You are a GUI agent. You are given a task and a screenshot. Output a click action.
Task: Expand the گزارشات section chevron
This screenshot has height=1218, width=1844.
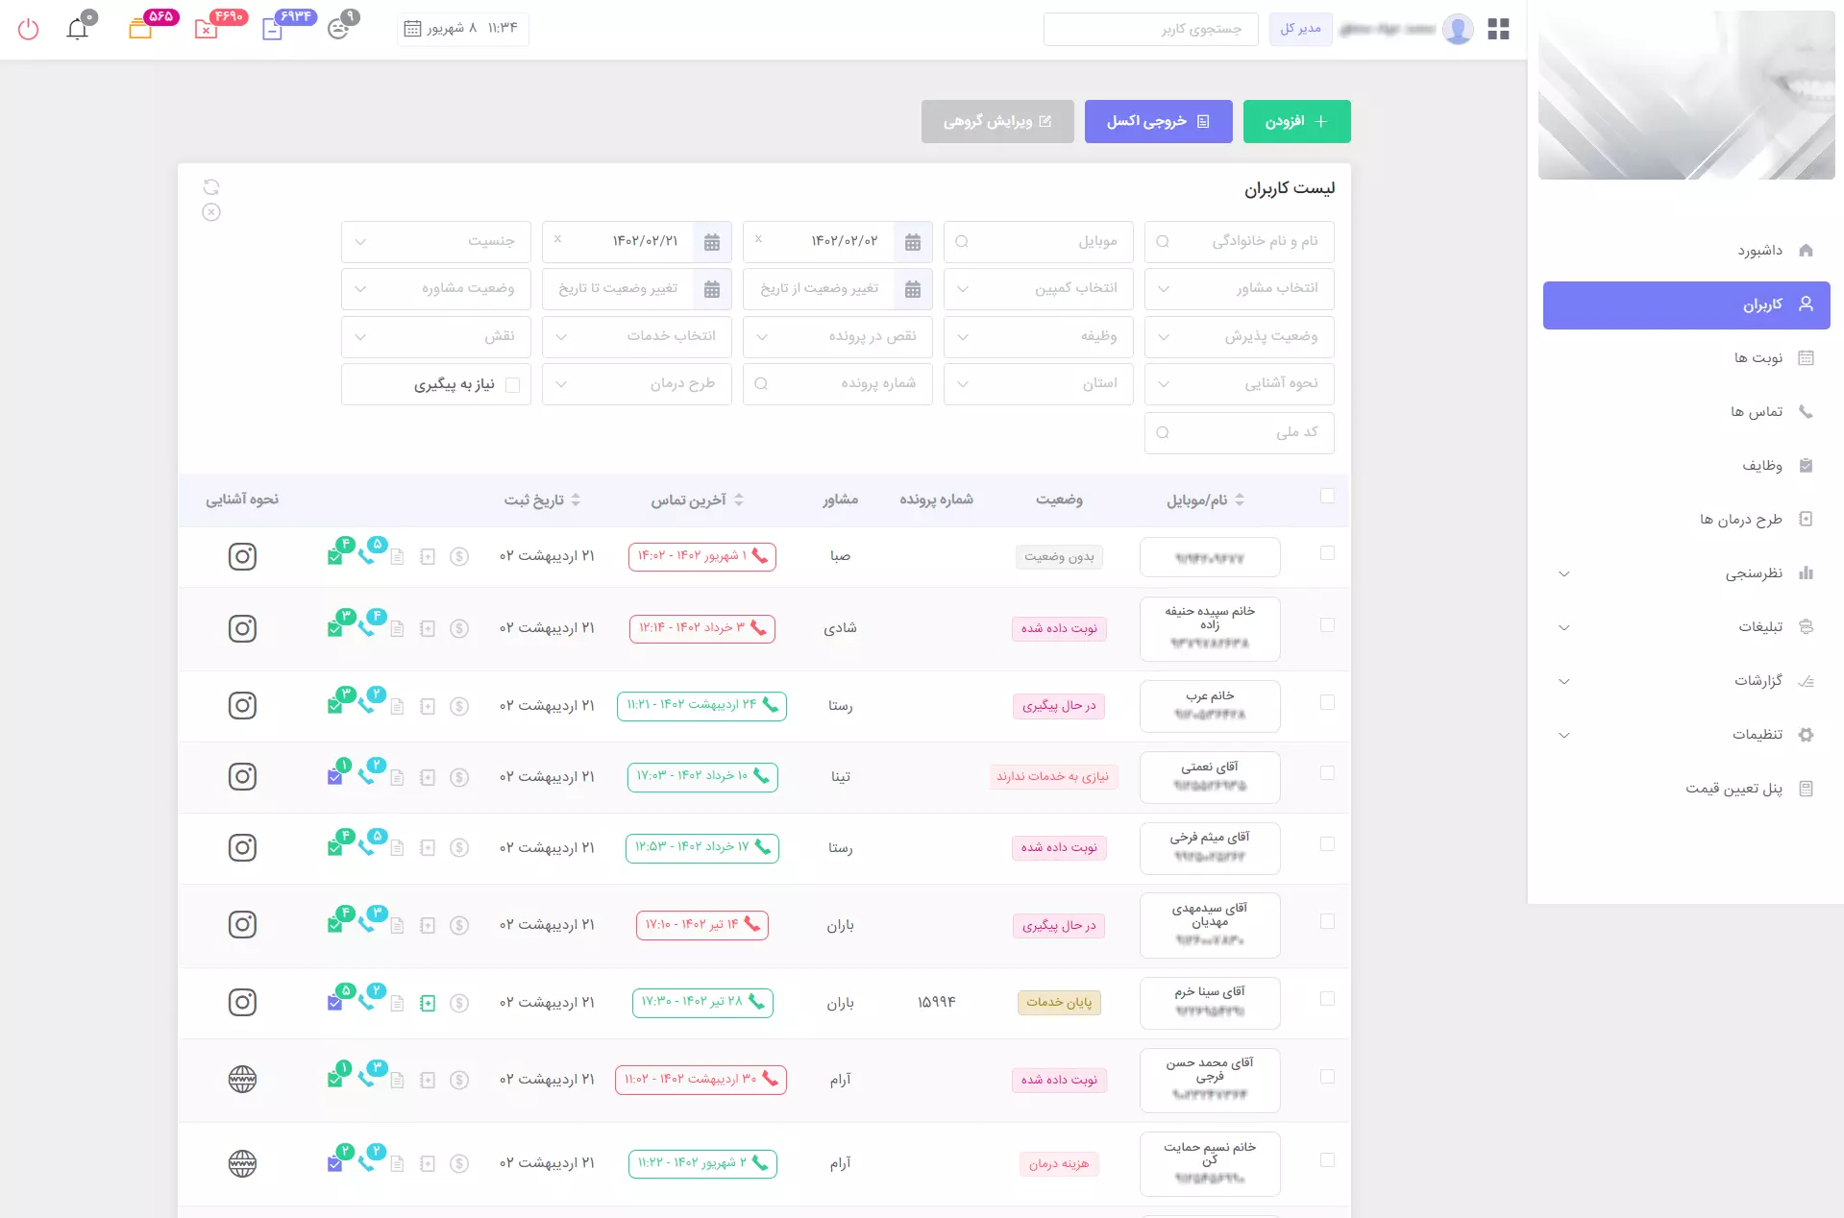click(x=1565, y=681)
